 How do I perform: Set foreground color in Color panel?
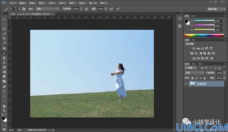point(186,21)
